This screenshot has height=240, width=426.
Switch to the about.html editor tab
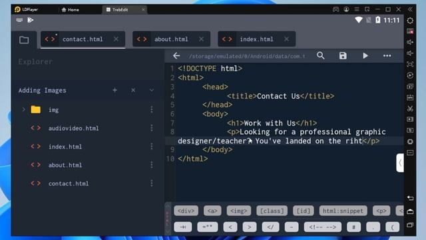point(171,39)
